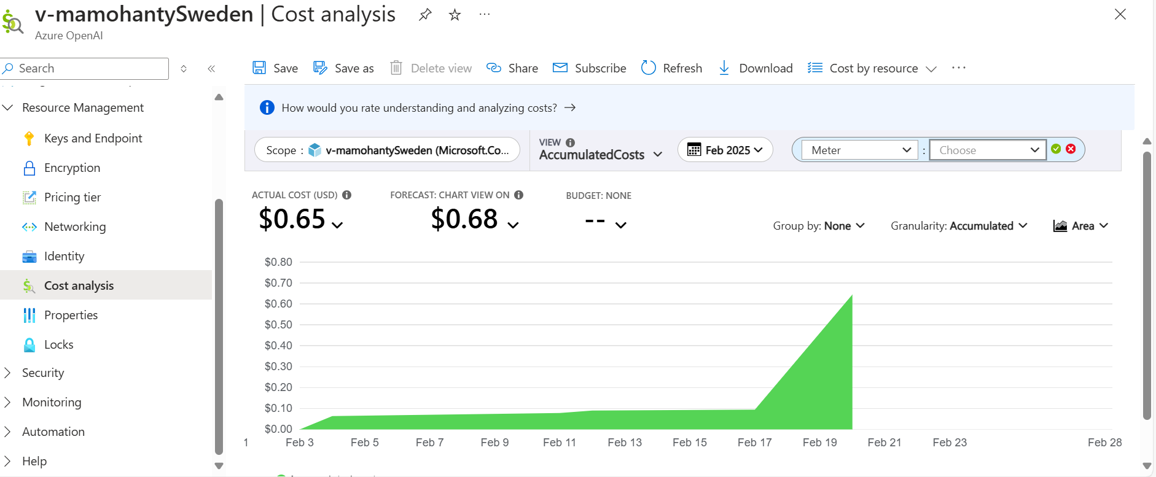1156x477 pixels.
Task: Click sidebar scrollbar down arrow
Action: tap(219, 466)
